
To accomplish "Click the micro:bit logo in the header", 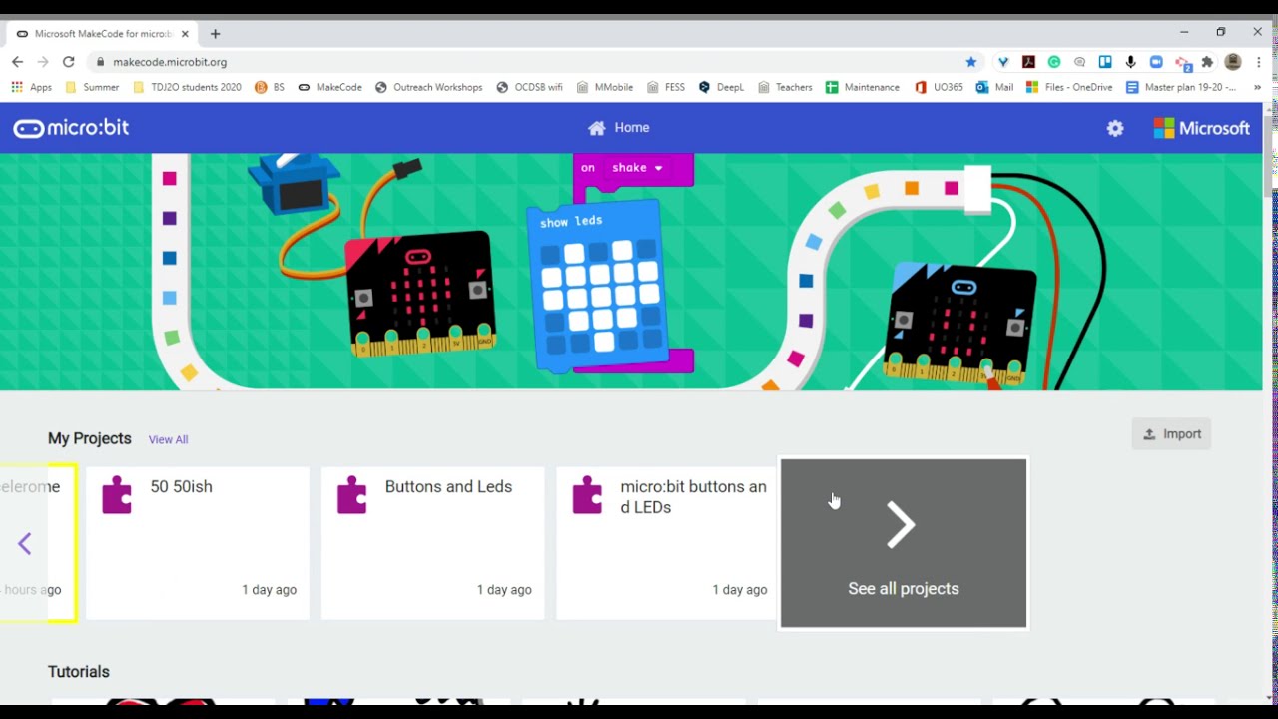I will click(71, 128).
